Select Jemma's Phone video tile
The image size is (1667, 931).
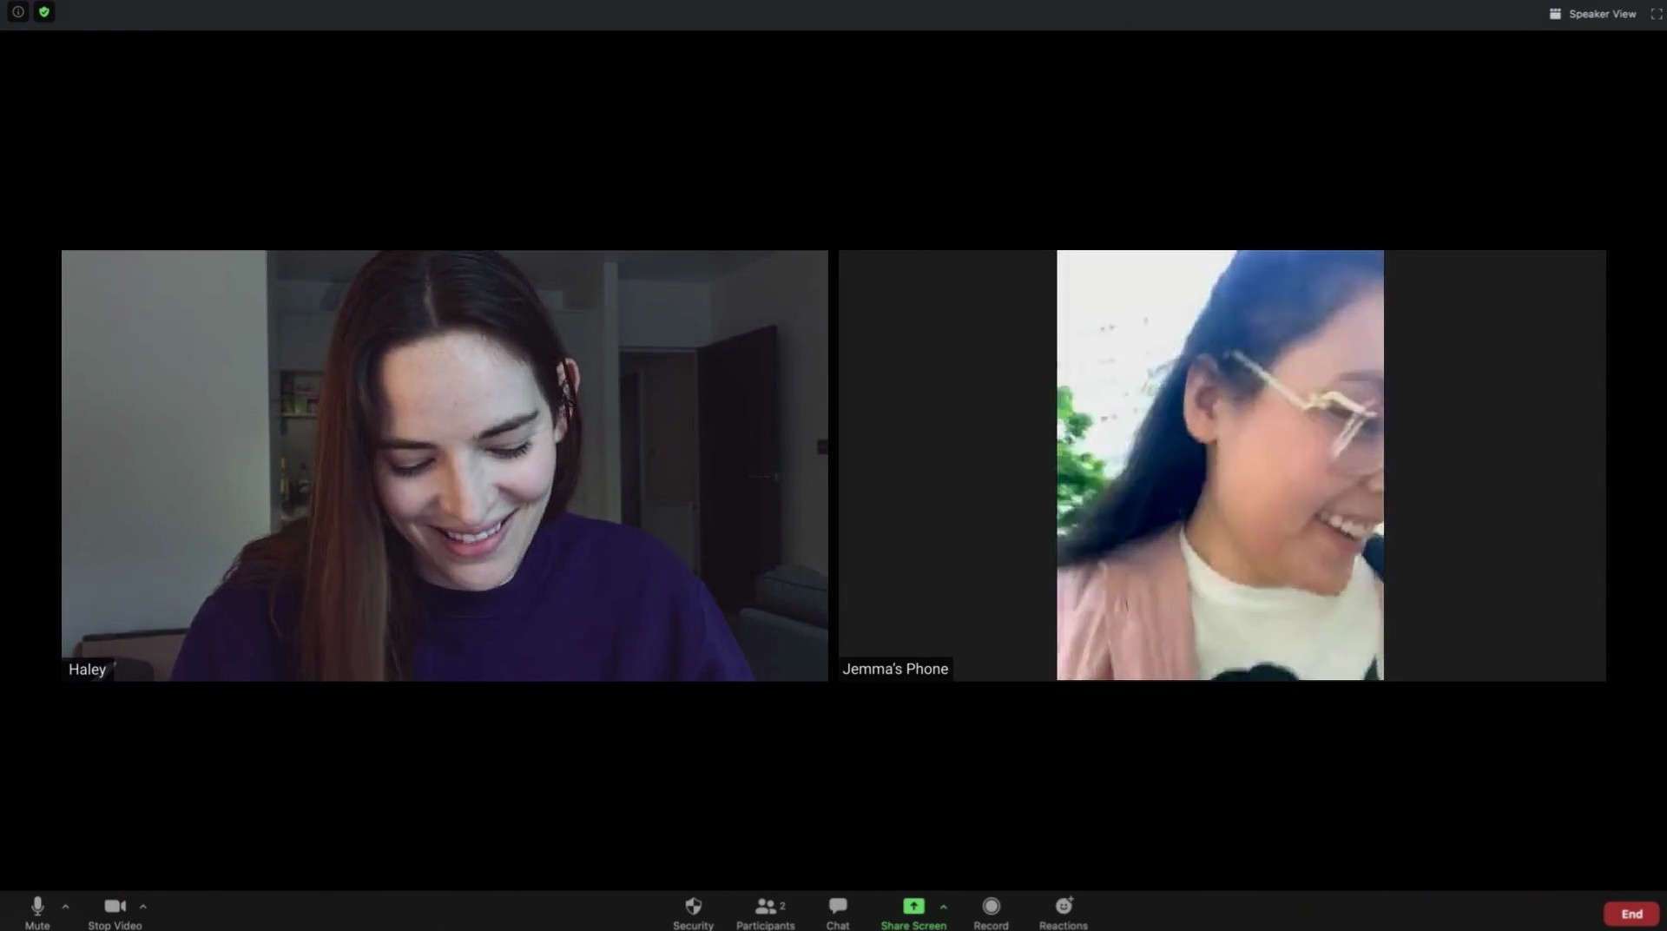click(x=1222, y=465)
